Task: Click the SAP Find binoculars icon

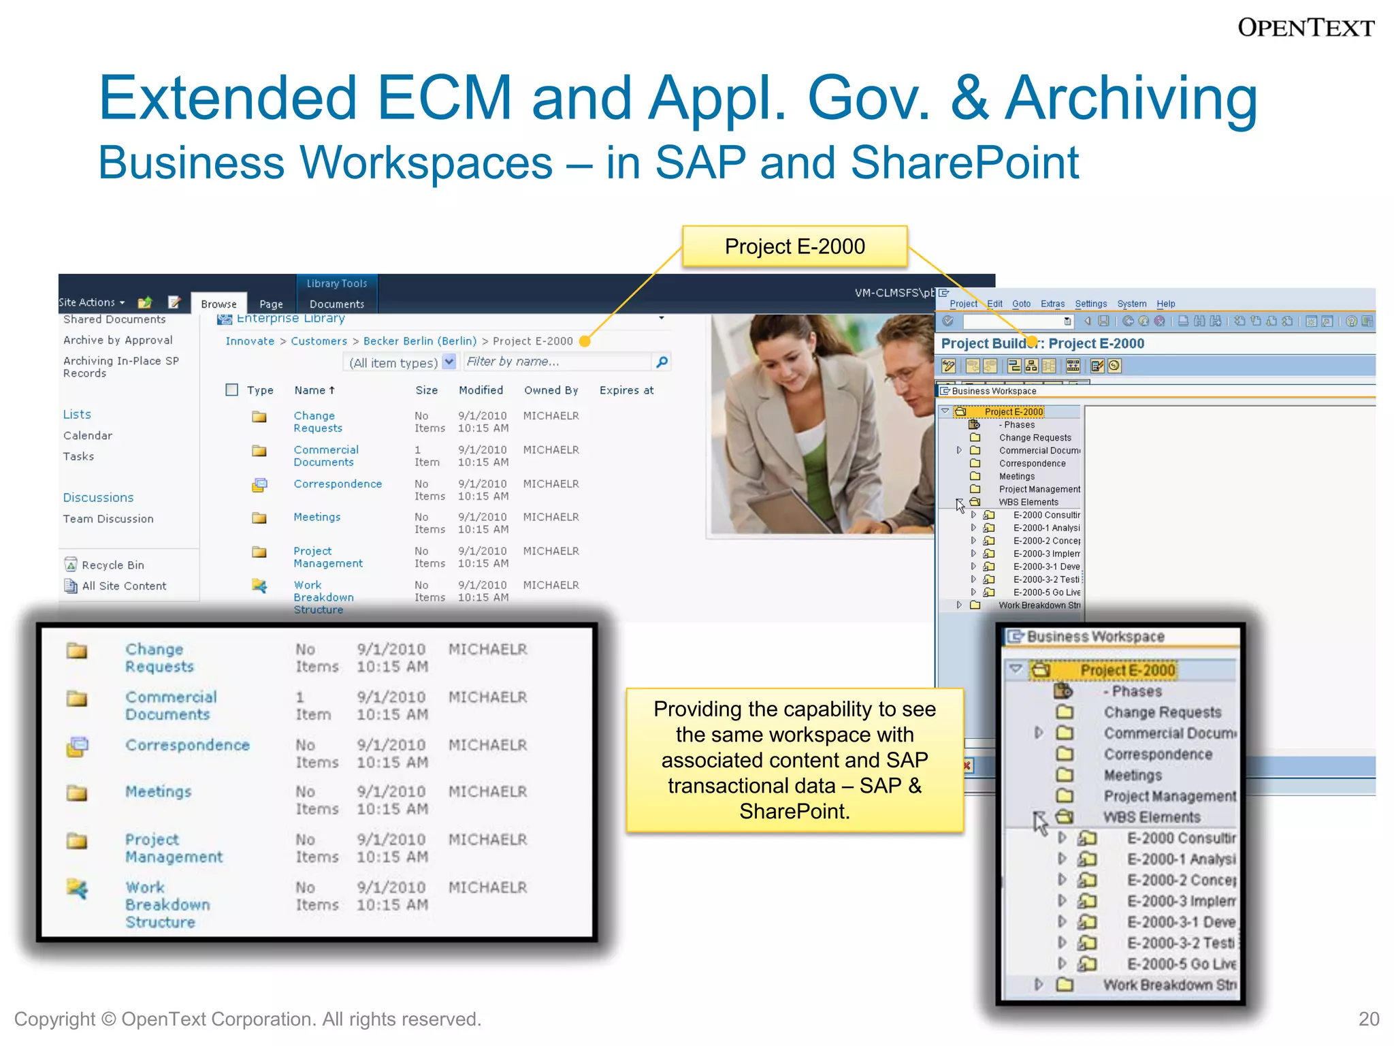Action: [1199, 321]
